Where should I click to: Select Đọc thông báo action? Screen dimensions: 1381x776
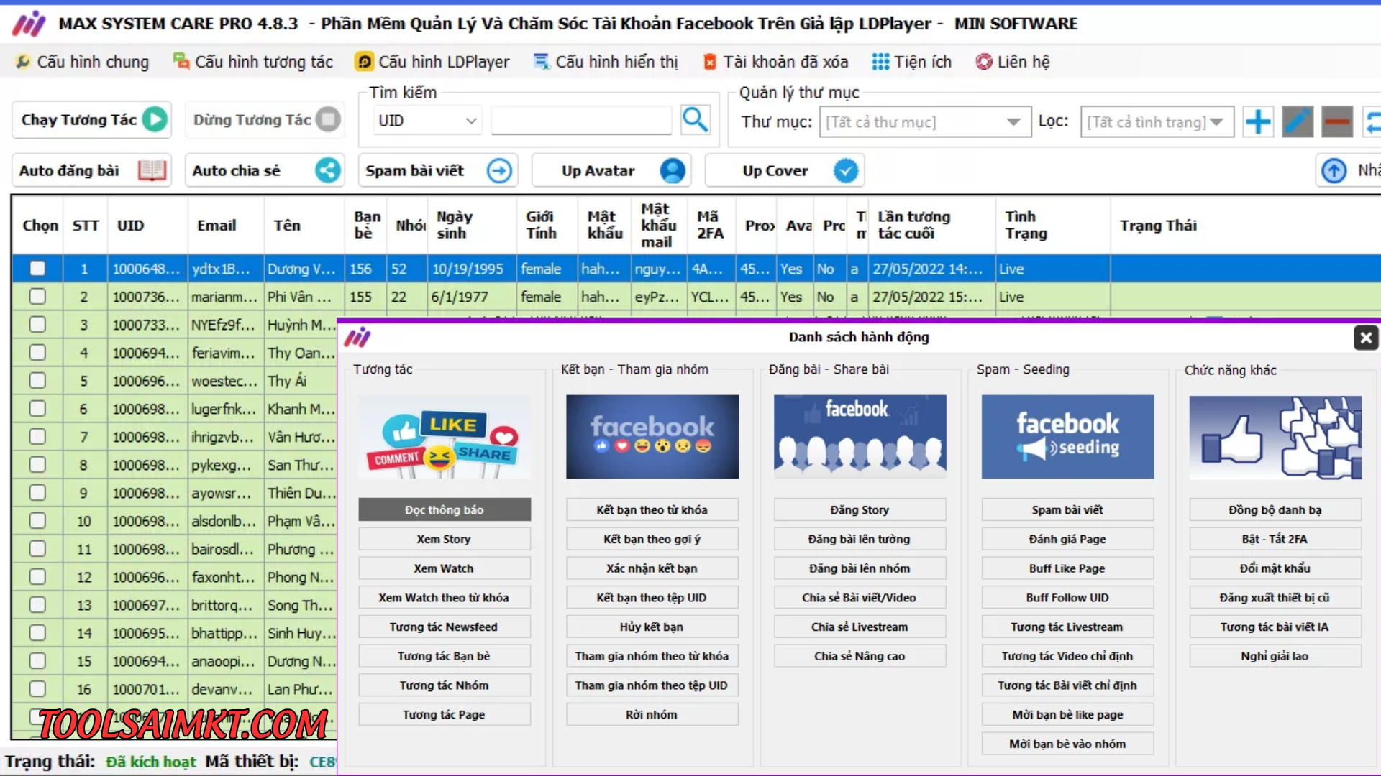point(445,509)
